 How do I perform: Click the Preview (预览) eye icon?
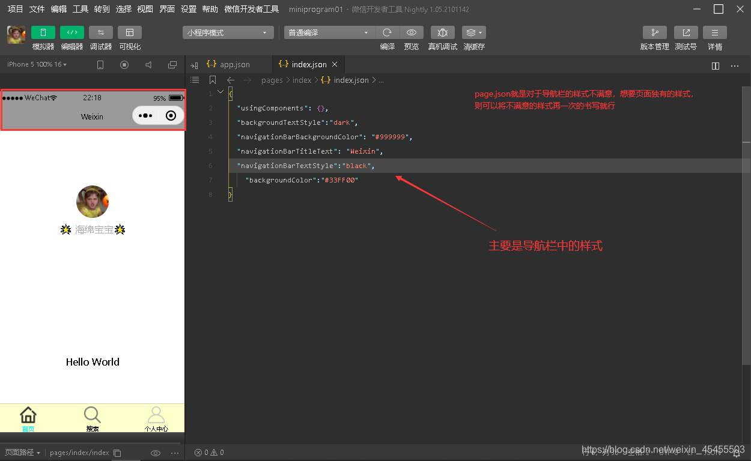click(412, 32)
